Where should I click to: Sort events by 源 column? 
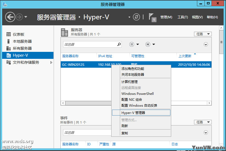coord(114,144)
